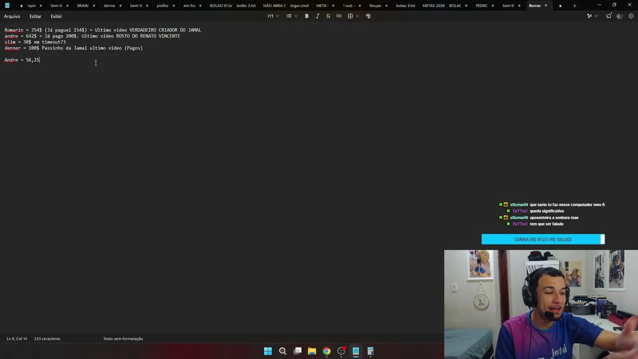The height and width of the screenshot is (359, 638).
Task: Switch to Google Chrome on the taskbar
Action: point(326,351)
